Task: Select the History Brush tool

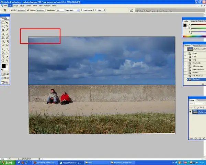Action: click(7, 37)
